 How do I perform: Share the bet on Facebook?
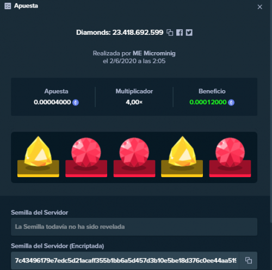point(180,33)
